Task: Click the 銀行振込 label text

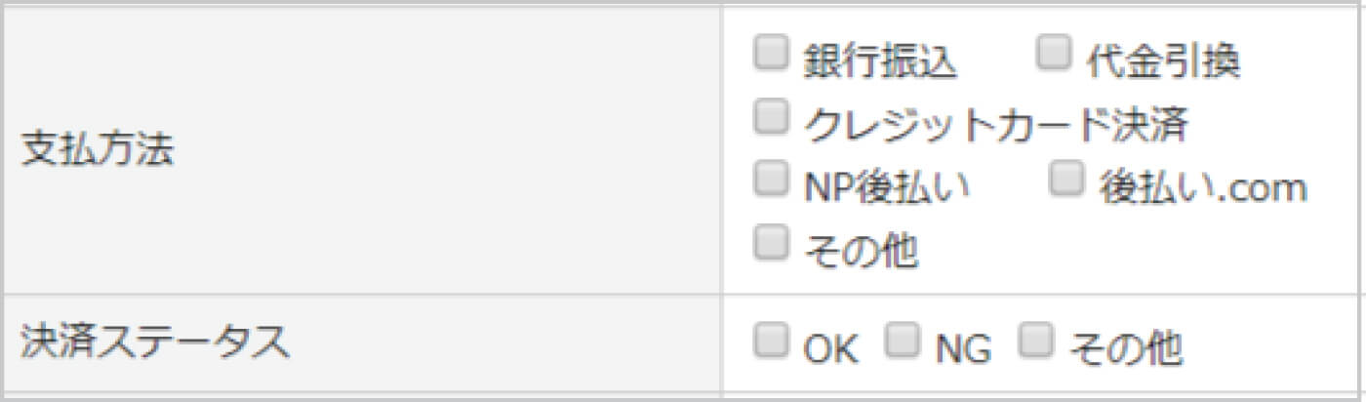Action: coord(880,62)
